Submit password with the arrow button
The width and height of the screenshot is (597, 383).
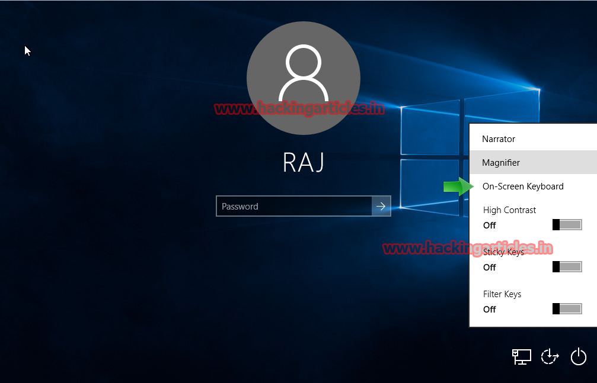click(381, 206)
